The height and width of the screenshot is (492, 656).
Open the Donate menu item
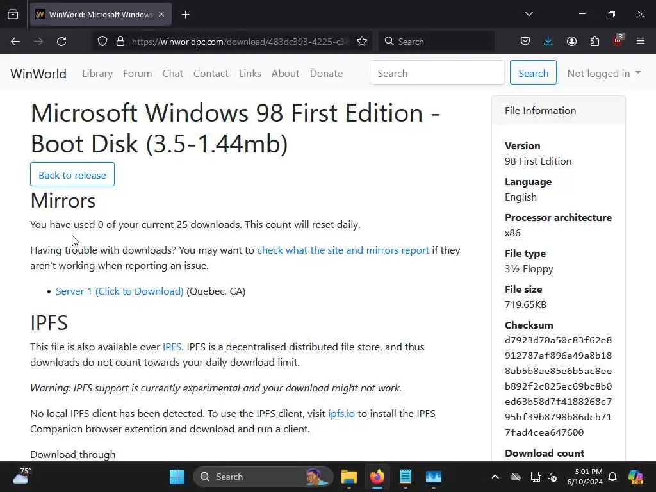coord(326,73)
